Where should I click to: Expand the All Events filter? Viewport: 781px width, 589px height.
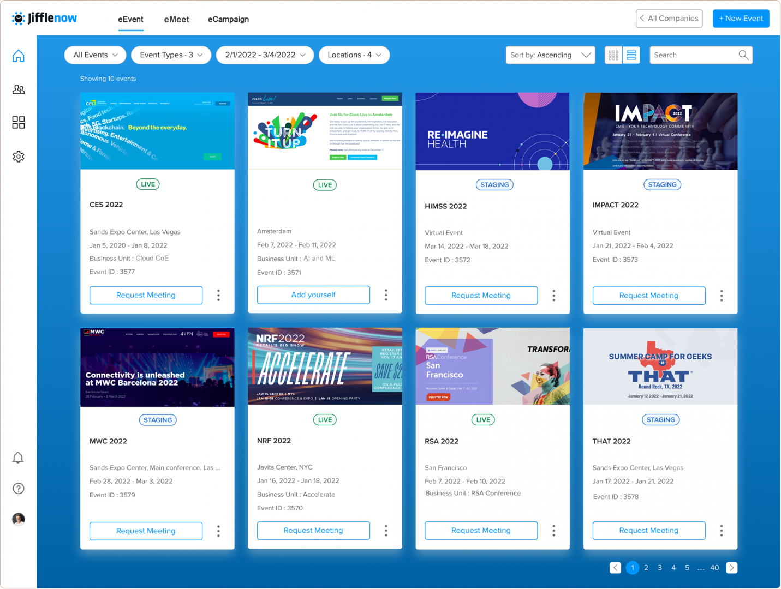pyautogui.click(x=96, y=55)
